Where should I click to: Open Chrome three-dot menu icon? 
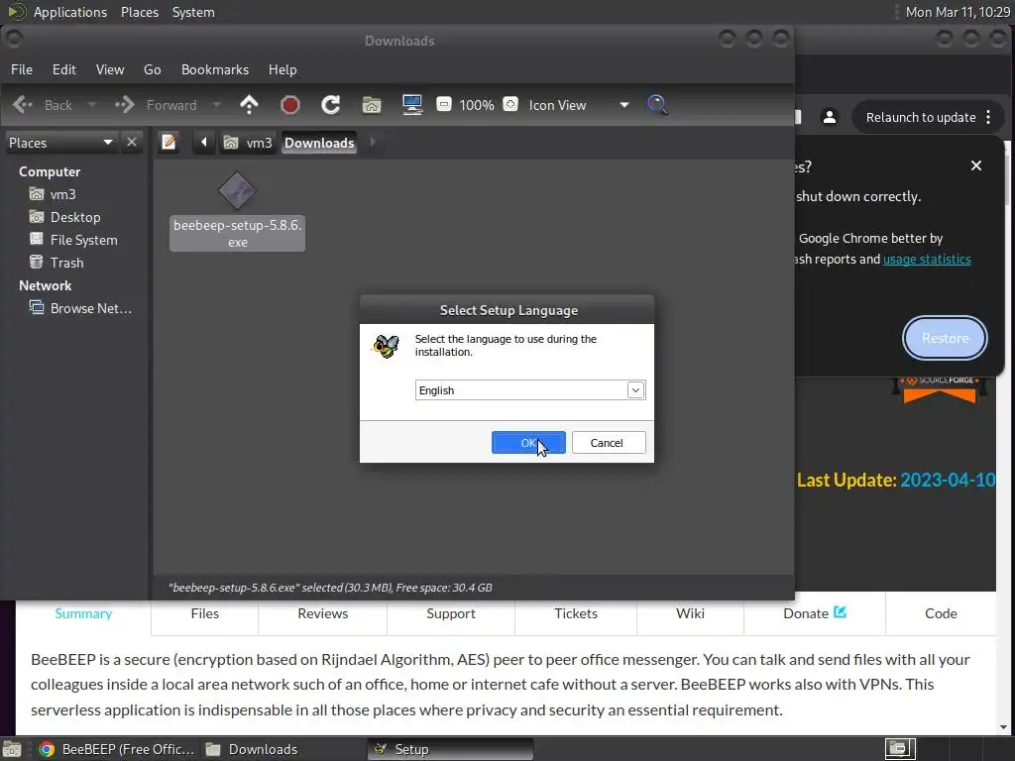pos(988,117)
